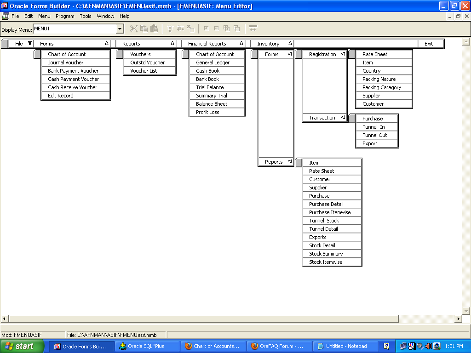Click the Create Down toolbar icon
This screenshot has width=471, height=353.
click(170, 29)
